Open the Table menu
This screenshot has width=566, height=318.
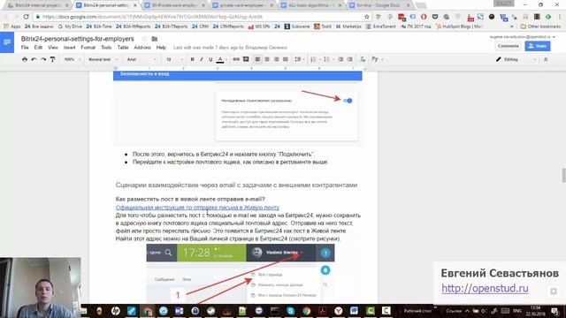pos(123,48)
